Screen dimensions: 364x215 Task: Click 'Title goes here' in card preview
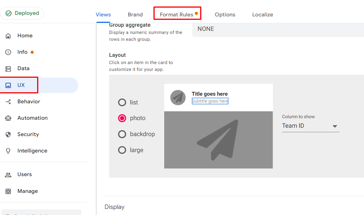tap(210, 94)
